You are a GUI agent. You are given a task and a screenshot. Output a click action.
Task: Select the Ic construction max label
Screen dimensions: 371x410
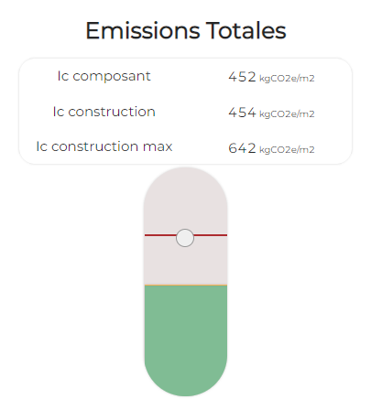tap(104, 146)
